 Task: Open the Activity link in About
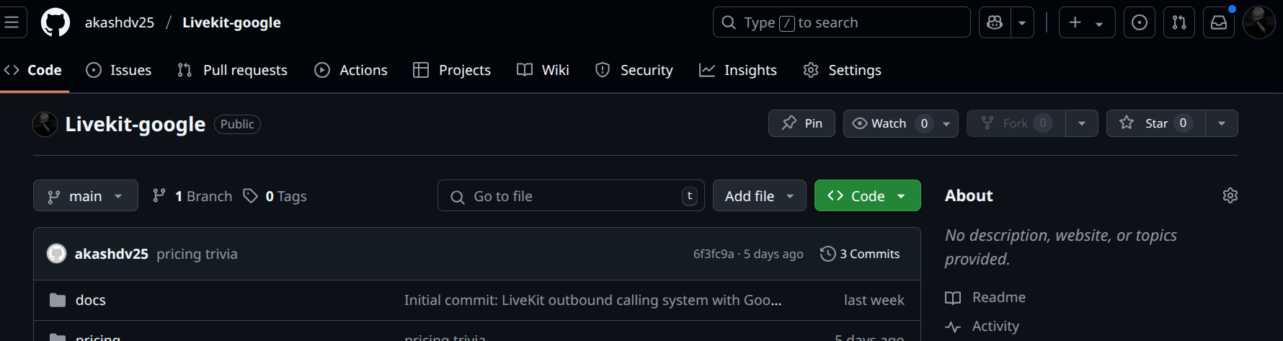pos(982,327)
